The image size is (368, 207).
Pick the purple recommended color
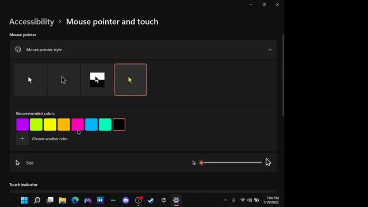22,124
